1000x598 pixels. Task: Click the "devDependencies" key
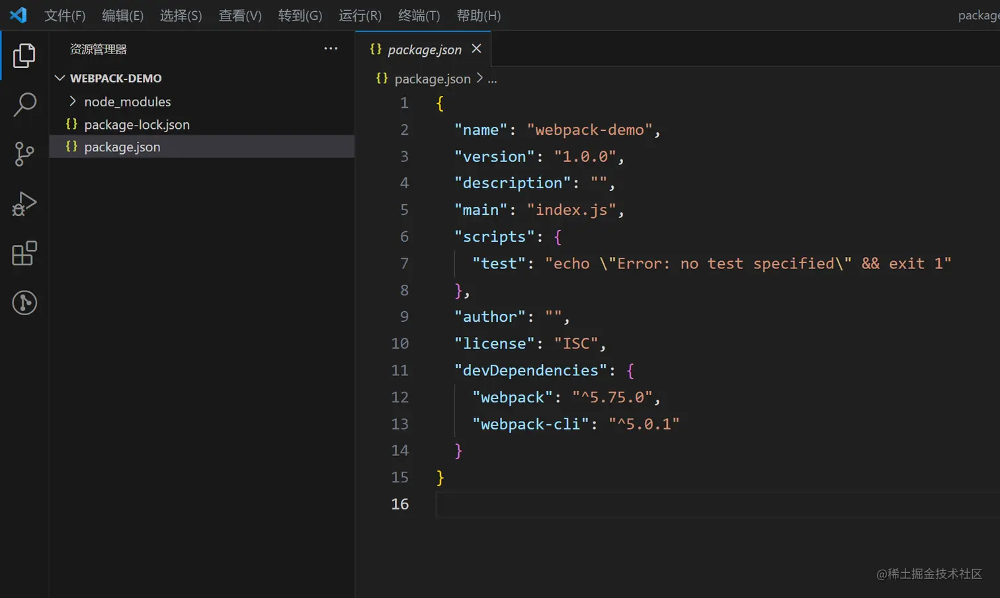coord(530,370)
